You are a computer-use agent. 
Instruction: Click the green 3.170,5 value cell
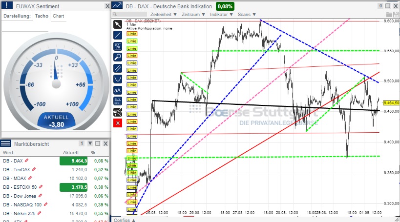(x=73, y=187)
